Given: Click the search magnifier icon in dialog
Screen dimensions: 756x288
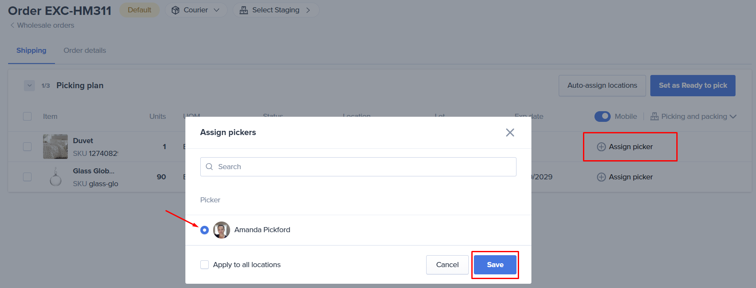Looking at the screenshot, I should point(209,167).
